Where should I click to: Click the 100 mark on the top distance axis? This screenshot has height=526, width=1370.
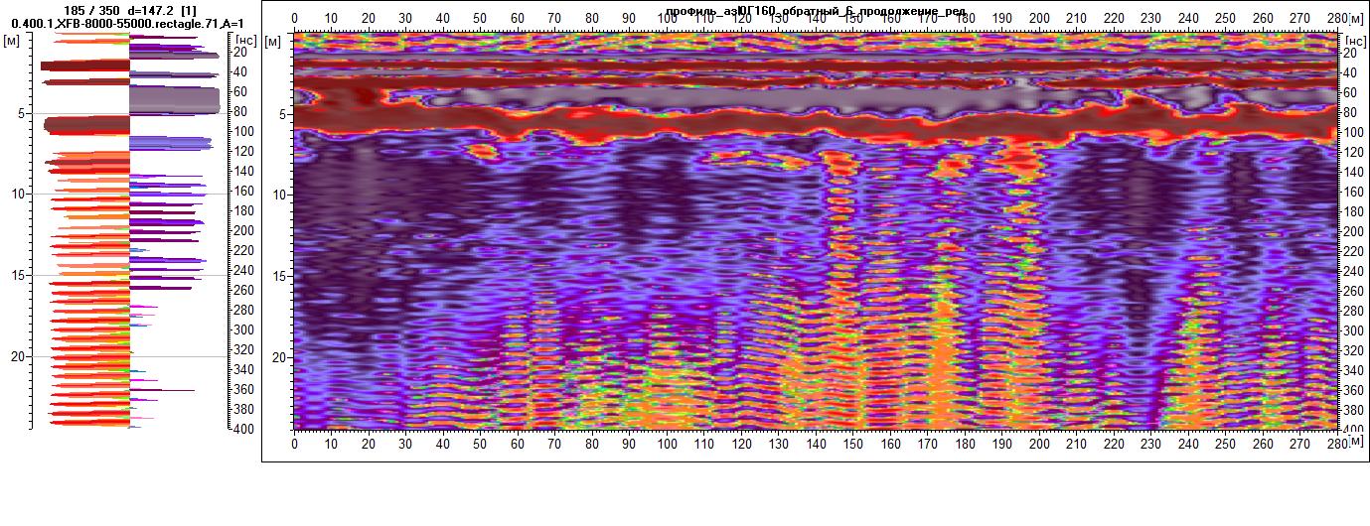point(667,18)
